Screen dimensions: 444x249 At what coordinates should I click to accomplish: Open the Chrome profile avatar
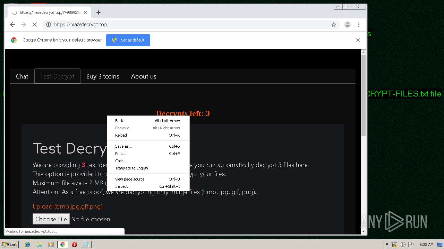coord(347,25)
